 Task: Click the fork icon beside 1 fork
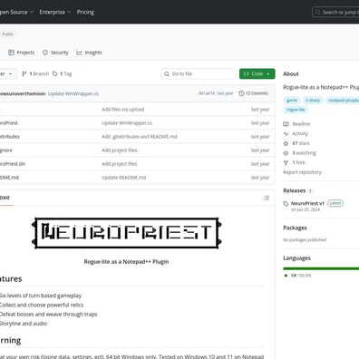pos(286,162)
